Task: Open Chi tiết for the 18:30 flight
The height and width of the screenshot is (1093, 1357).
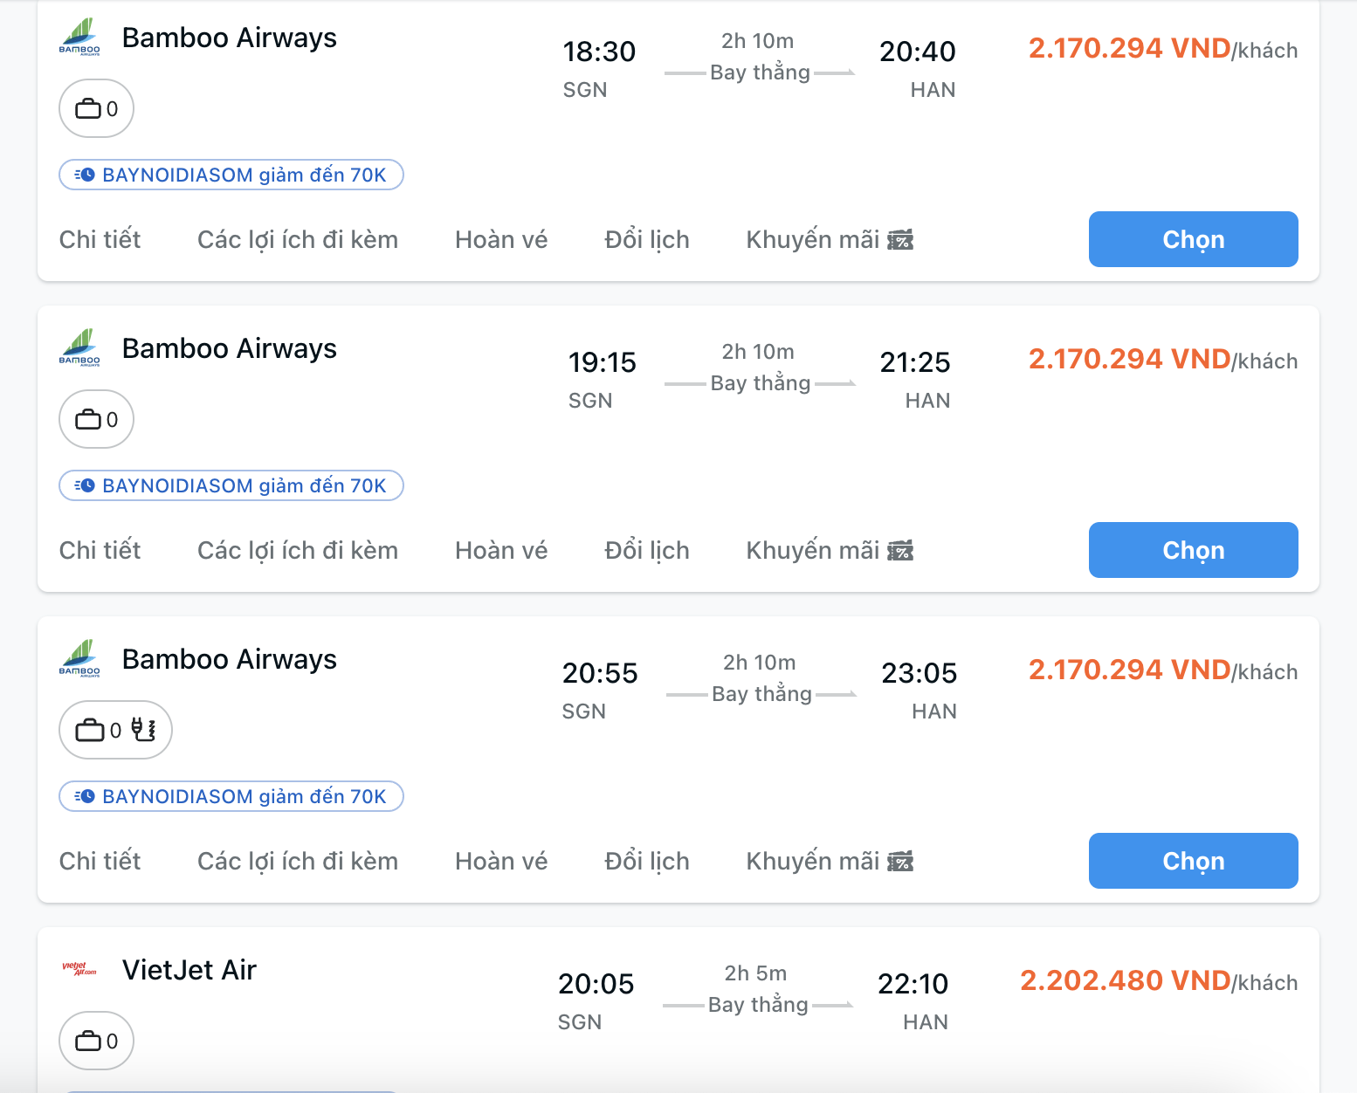Action: point(100,240)
